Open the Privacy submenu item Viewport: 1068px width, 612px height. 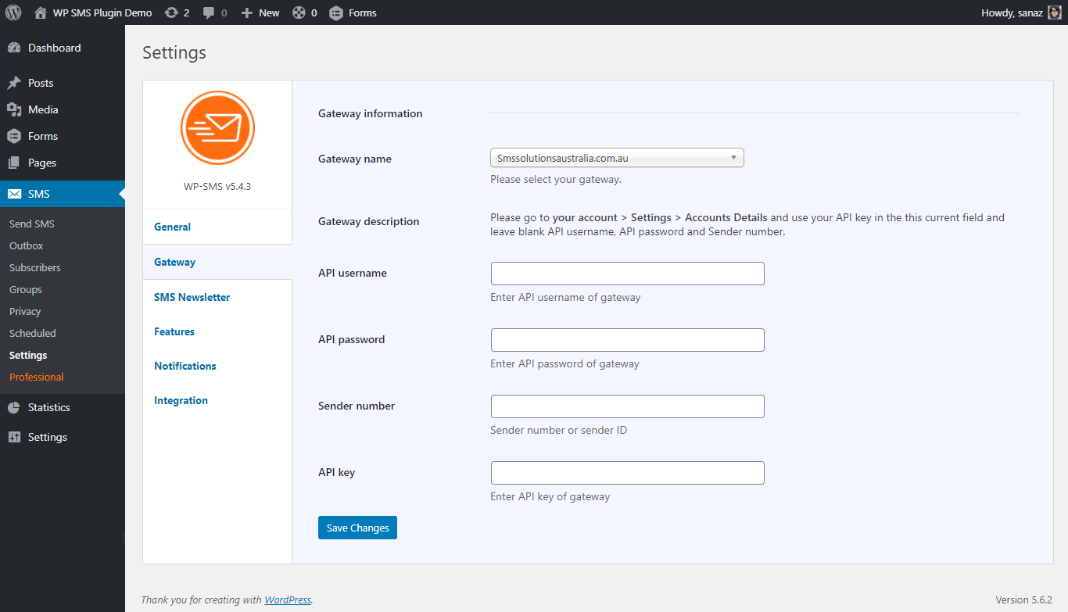(x=25, y=311)
